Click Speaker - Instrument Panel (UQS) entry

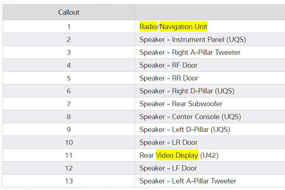(192, 39)
